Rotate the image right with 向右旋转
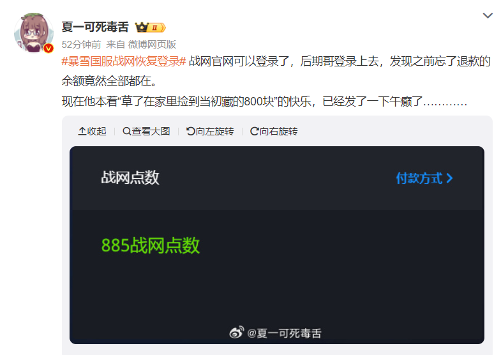Image resolution: width=501 pixels, height=355 pixels. (274, 132)
